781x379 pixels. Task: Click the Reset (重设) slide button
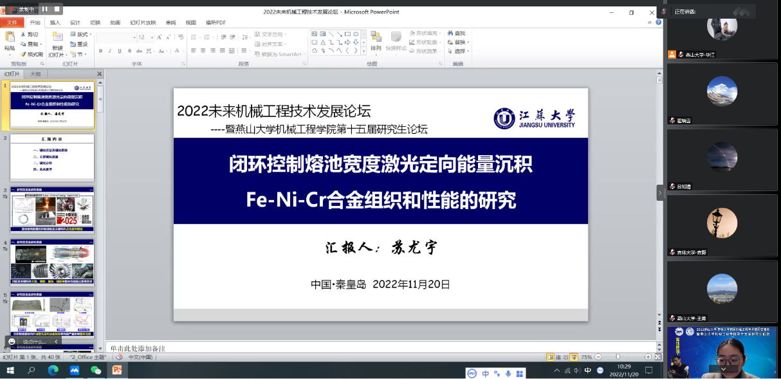pyautogui.click(x=79, y=44)
